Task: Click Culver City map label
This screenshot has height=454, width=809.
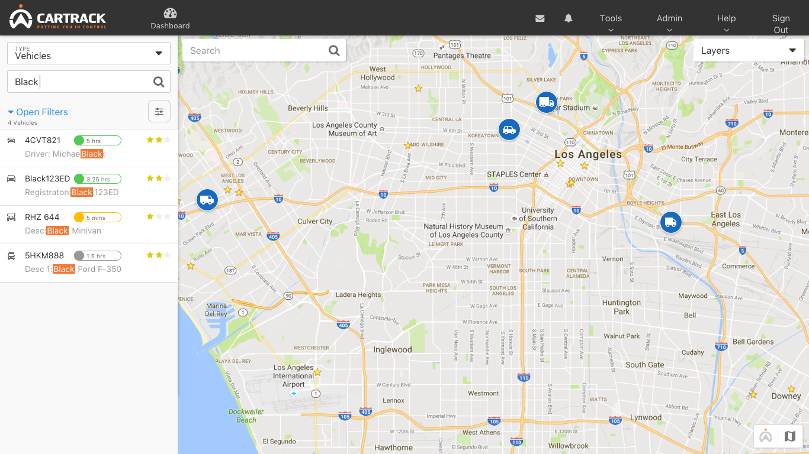Action: tap(315, 222)
